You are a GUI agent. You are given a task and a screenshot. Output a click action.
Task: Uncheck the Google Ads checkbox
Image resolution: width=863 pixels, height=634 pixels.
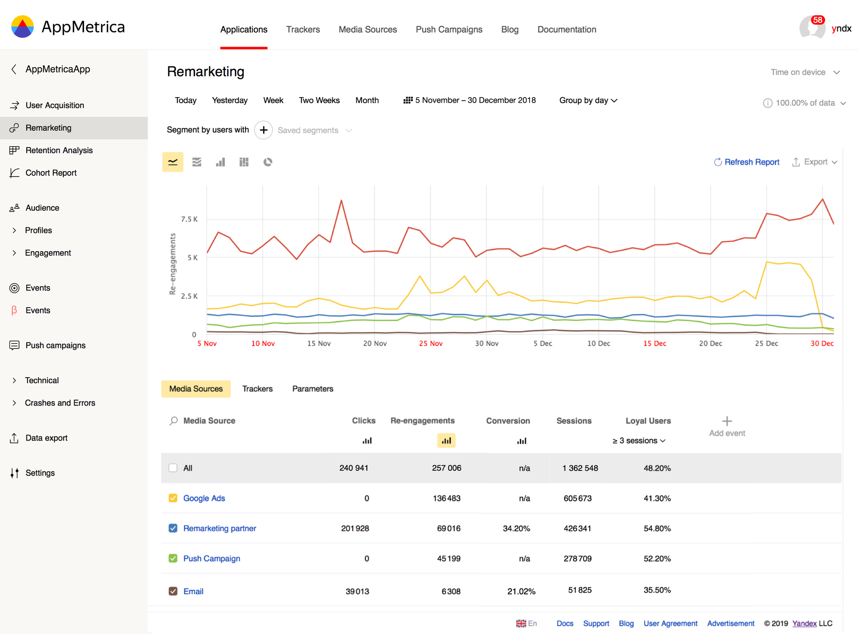click(173, 498)
